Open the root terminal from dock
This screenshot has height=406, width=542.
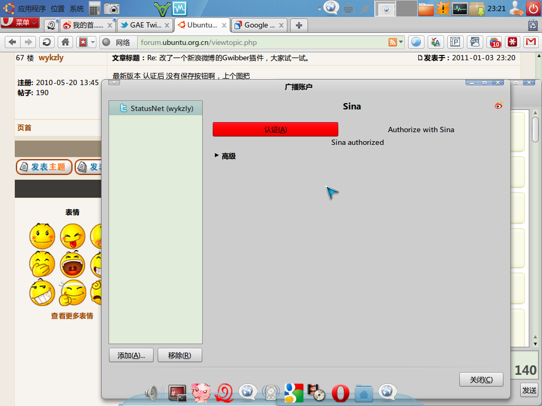pos(177,393)
